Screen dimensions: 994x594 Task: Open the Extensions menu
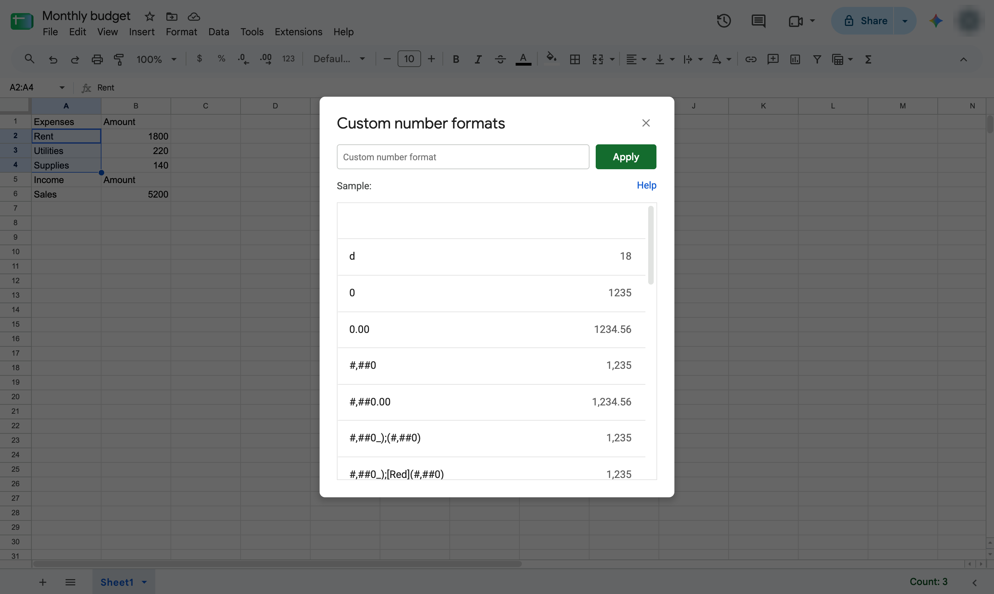click(x=299, y=32)
